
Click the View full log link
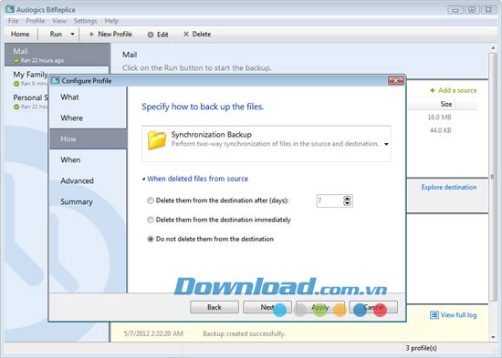coord(458,315)
